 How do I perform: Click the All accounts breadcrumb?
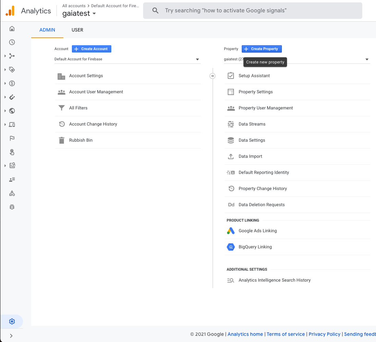pos(74,6)
